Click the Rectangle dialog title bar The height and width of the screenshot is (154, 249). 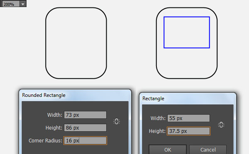point(188,99)
